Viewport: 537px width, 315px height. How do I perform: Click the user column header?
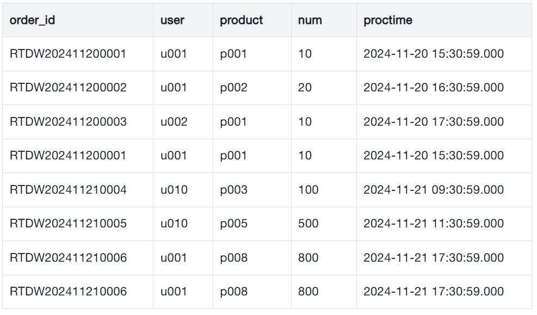click(x=172, y=20)
